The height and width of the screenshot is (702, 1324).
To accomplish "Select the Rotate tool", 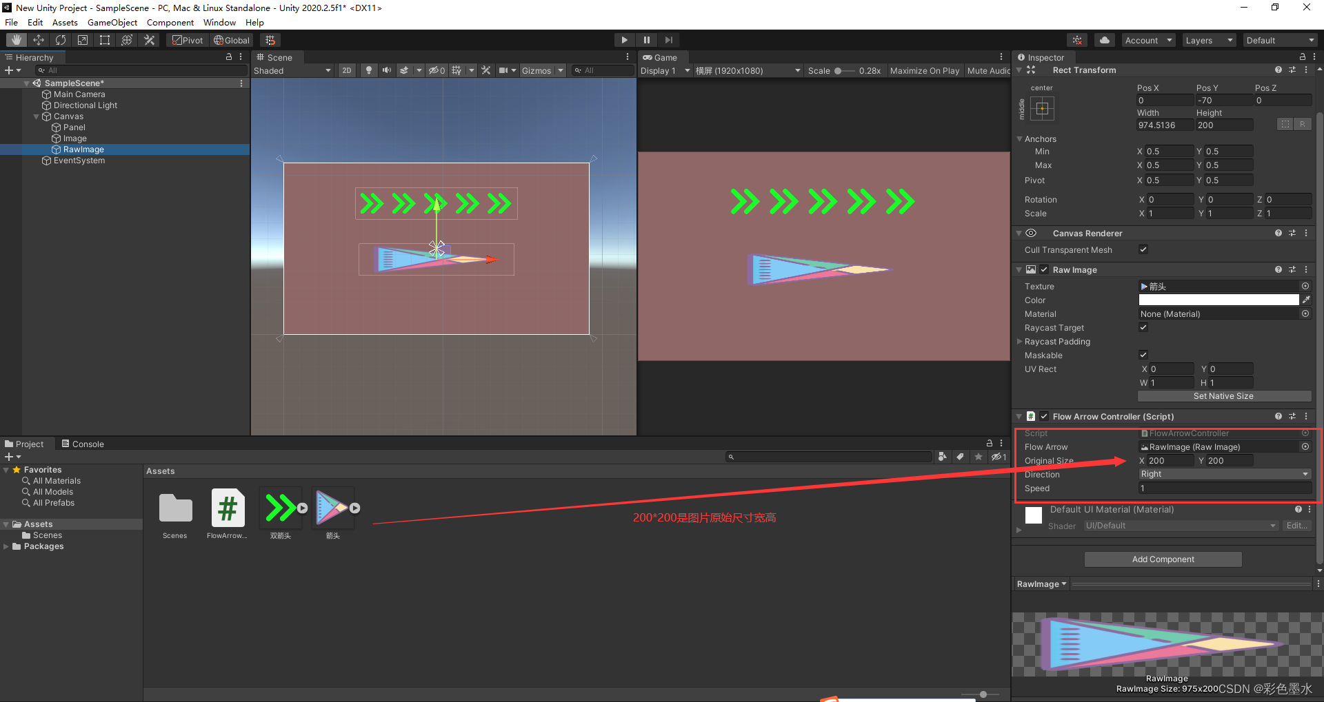I will click(61, 40).
